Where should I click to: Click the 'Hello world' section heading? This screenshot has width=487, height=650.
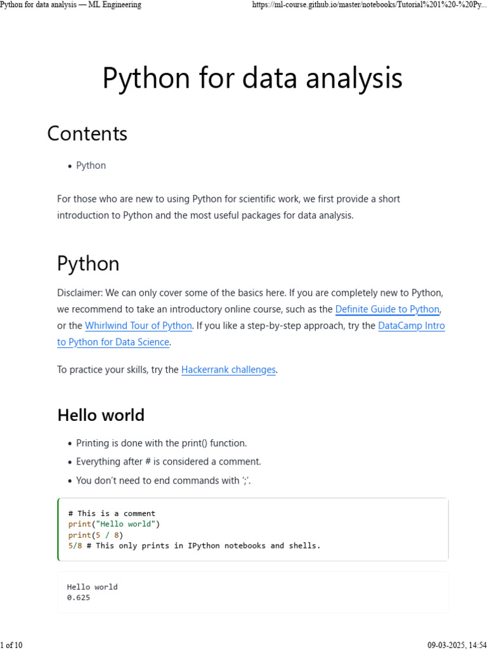(x=101, y=415)
